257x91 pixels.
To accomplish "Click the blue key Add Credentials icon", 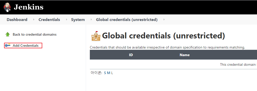I will coord(8,45).
